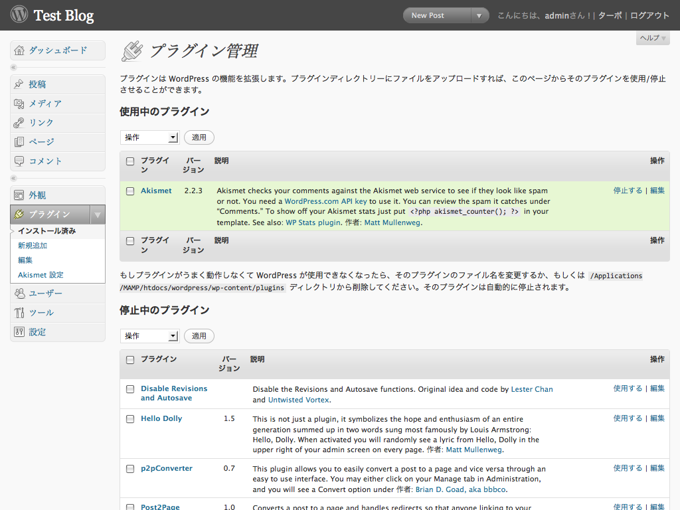The width and height of the screenshot is (680, 510).
Task: Click the 投稿 pushpin icon
Action: (19, 84)
